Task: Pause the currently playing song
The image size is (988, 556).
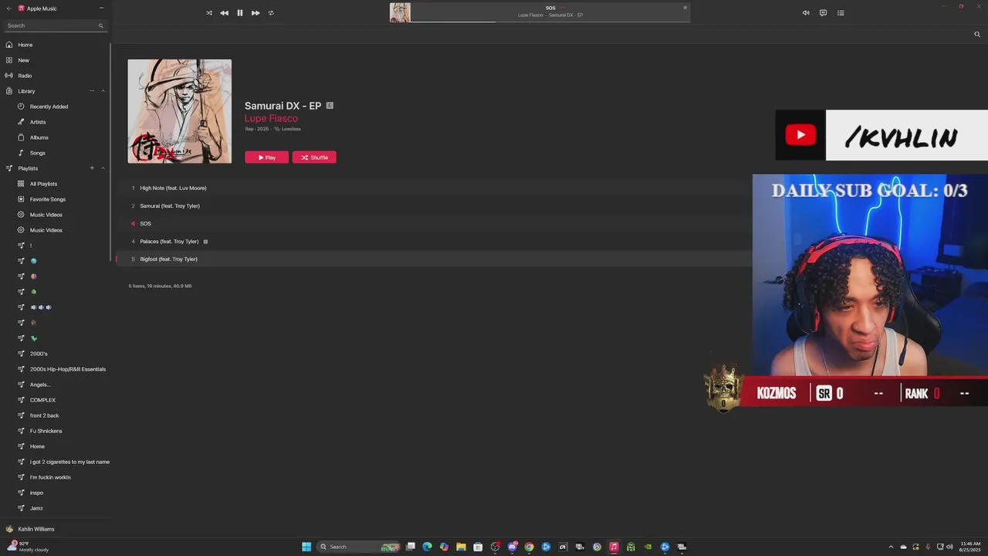Action: (x=240, y=13)
